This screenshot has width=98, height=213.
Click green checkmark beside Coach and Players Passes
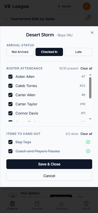(x=88, y=151)
